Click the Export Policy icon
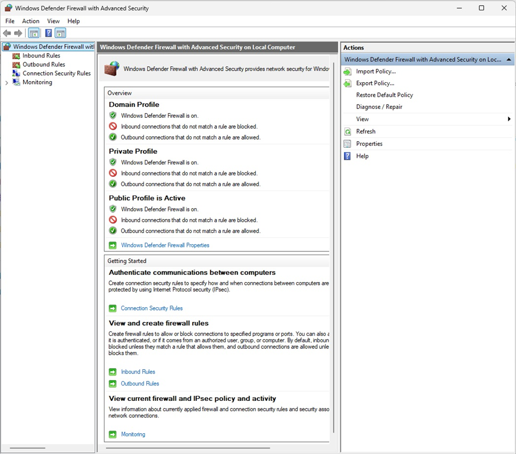 [347, 83]
